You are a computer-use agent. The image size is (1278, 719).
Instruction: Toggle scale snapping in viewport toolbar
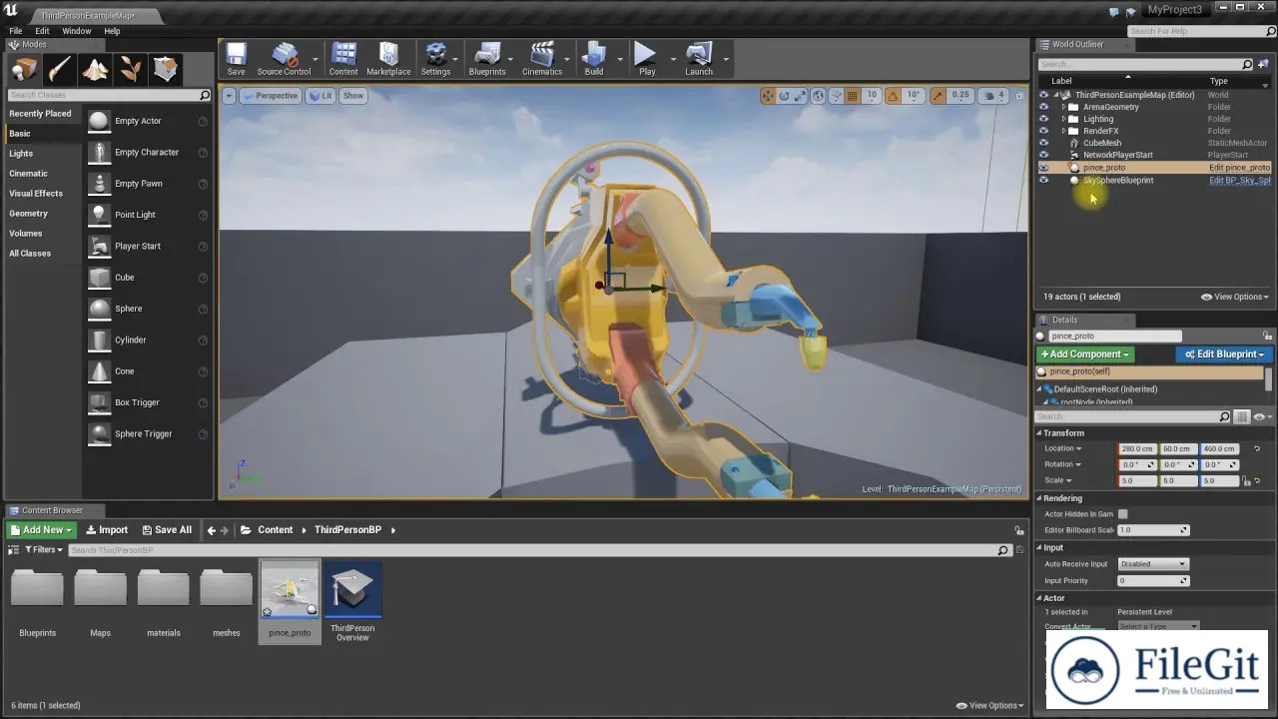click(x=938, y=96)
